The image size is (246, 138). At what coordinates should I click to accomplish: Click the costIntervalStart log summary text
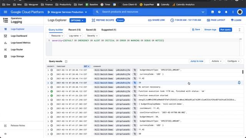pos(163,113)
